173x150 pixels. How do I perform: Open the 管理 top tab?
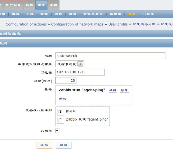[x=53, y=5]
